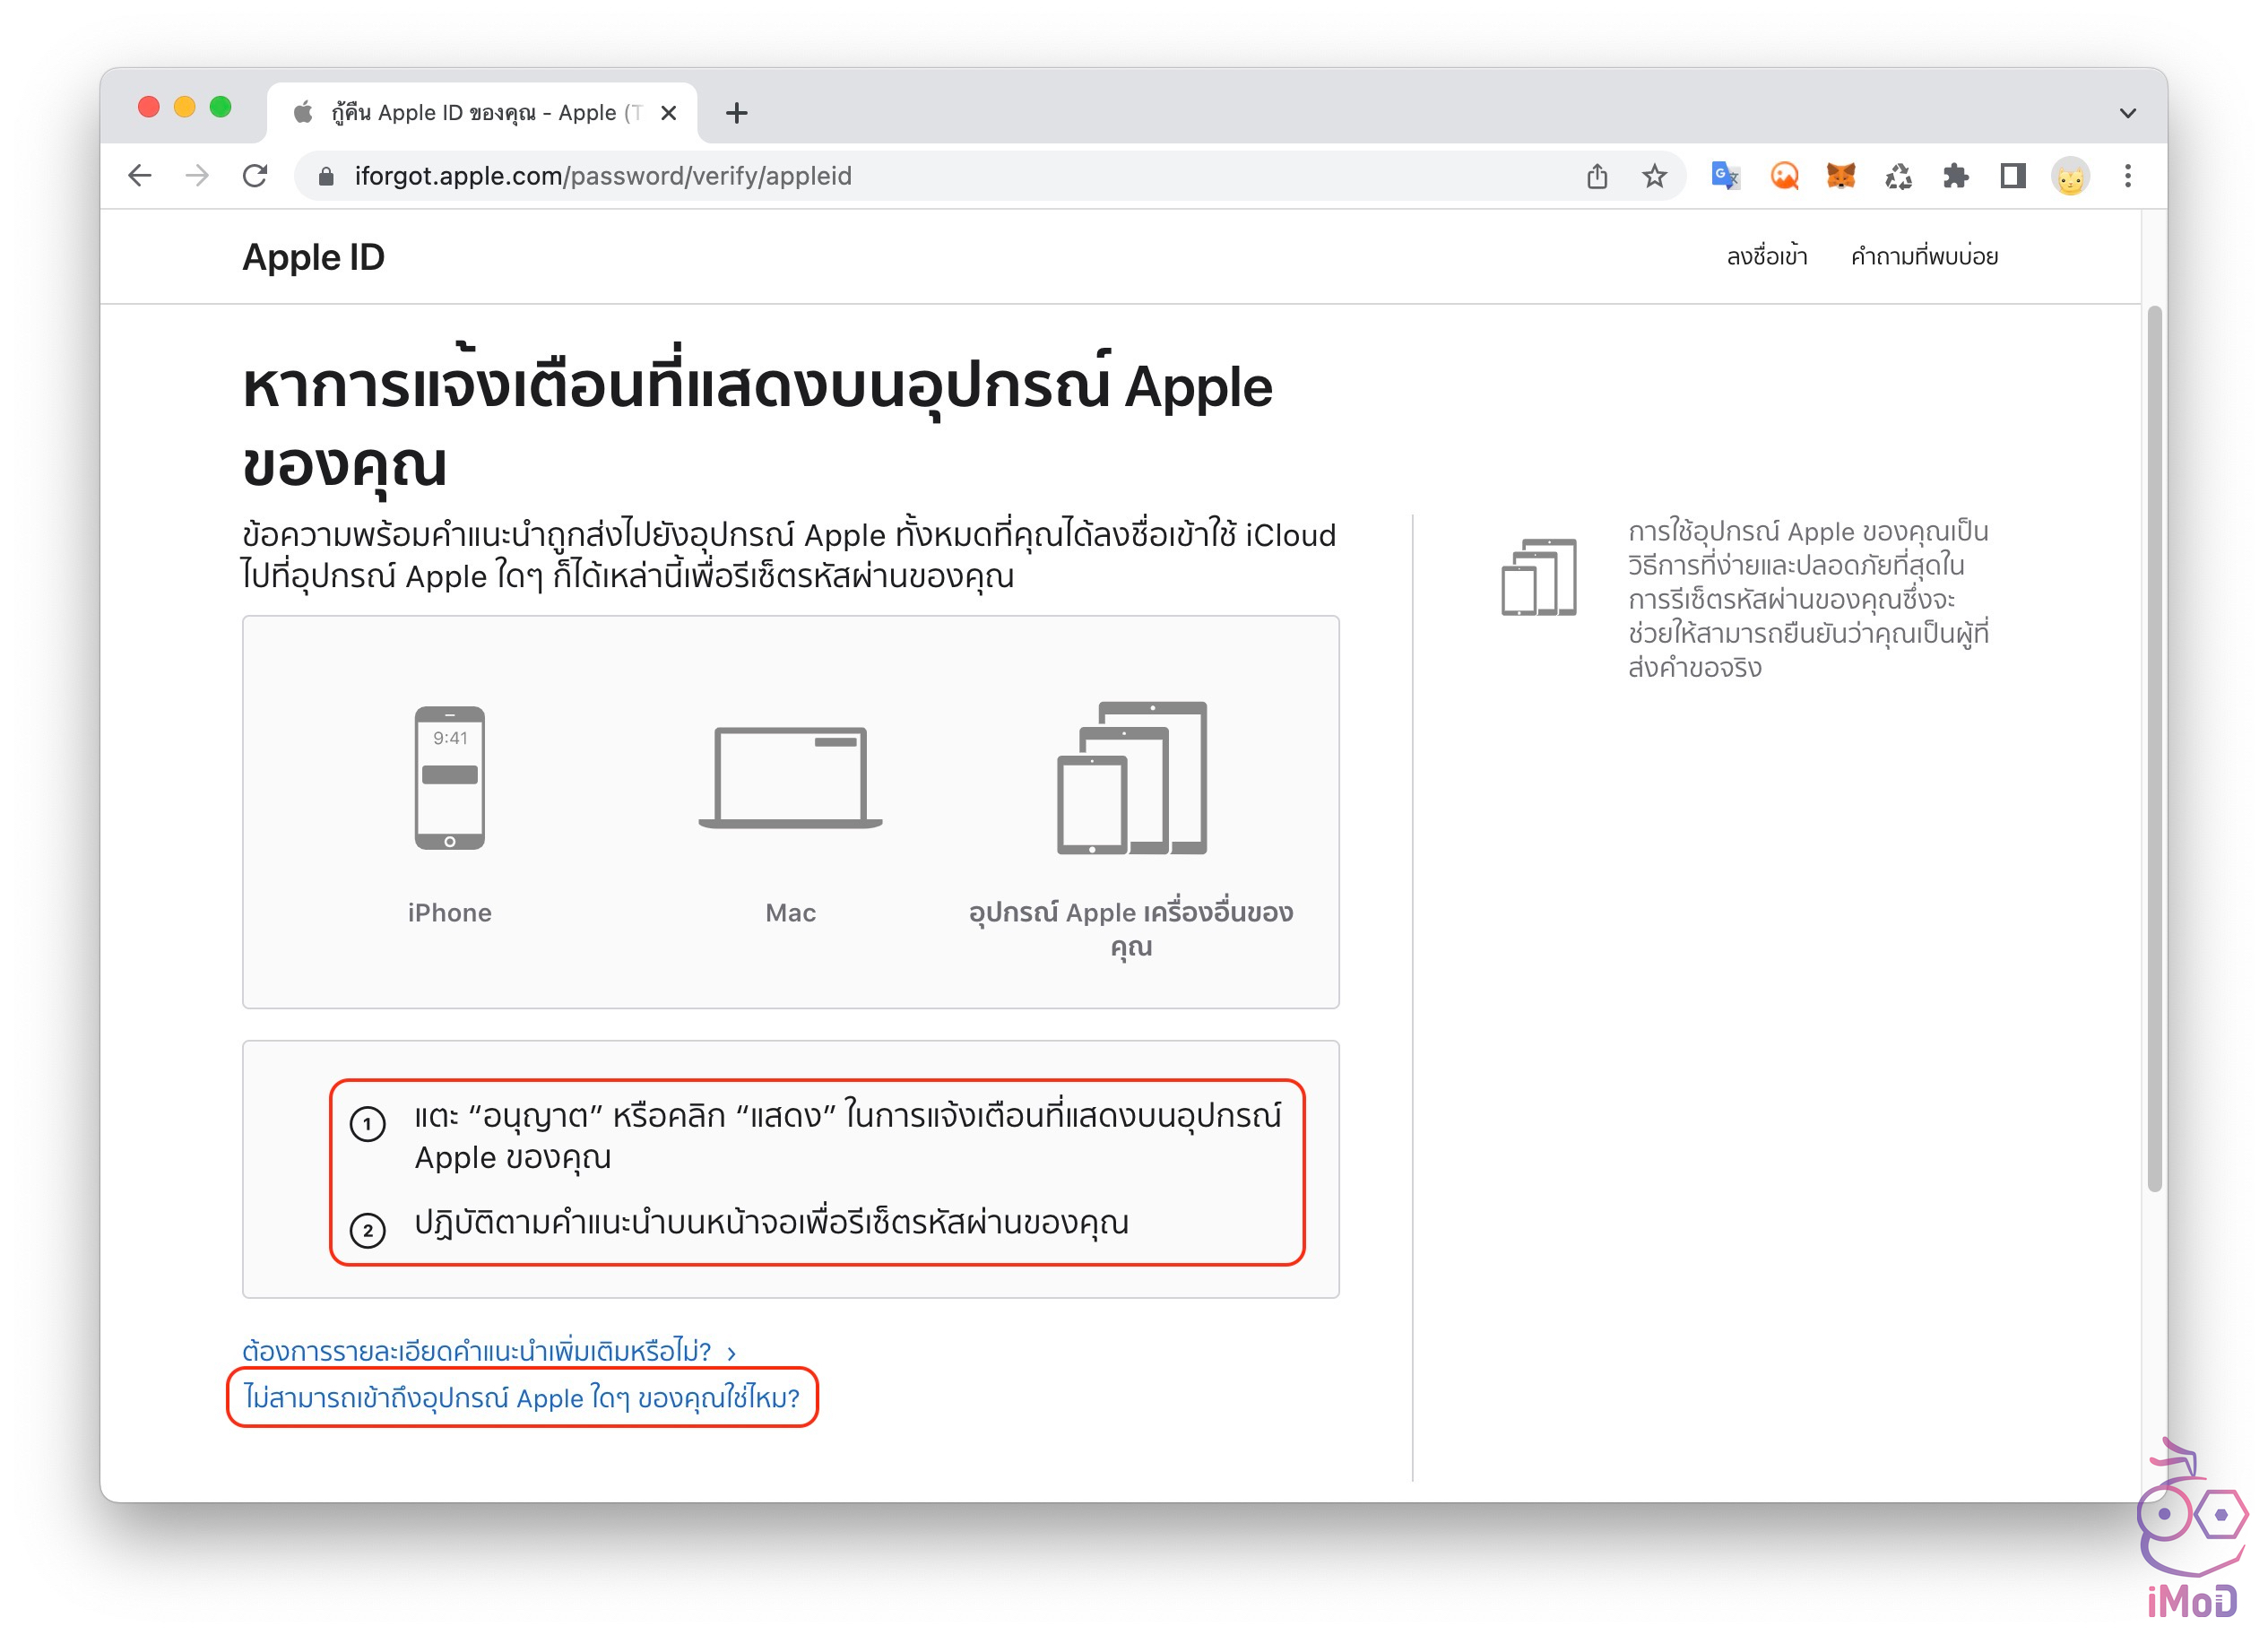Click ไม่สามารถเข้าถึงอุปกรณ์ Apple ใดๆ link

[522, 1397]
